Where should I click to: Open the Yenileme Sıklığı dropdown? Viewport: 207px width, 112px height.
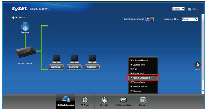click(190, 19)
